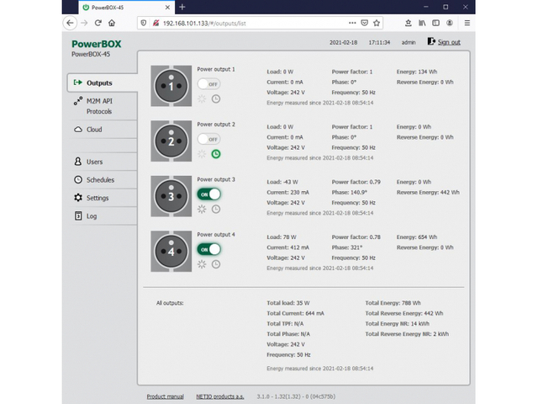538x404 pixels.
Task: Turn on Power output 1
Action: point(208,84)
